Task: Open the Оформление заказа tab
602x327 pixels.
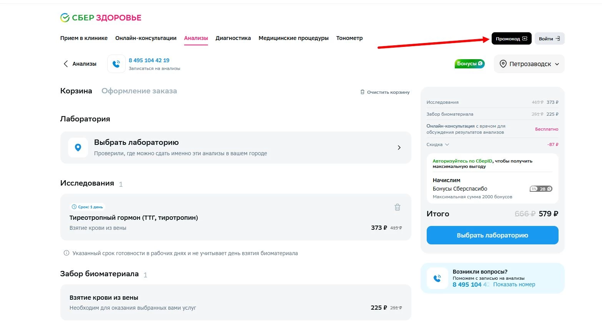Action: (x=139, y=91)
